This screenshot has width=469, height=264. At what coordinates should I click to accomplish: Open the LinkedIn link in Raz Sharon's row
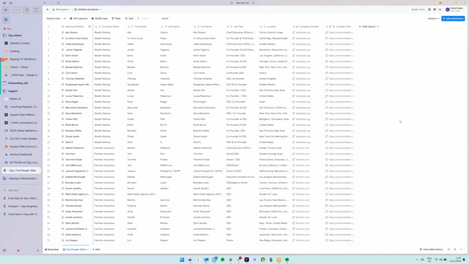(x=341, y=33)
